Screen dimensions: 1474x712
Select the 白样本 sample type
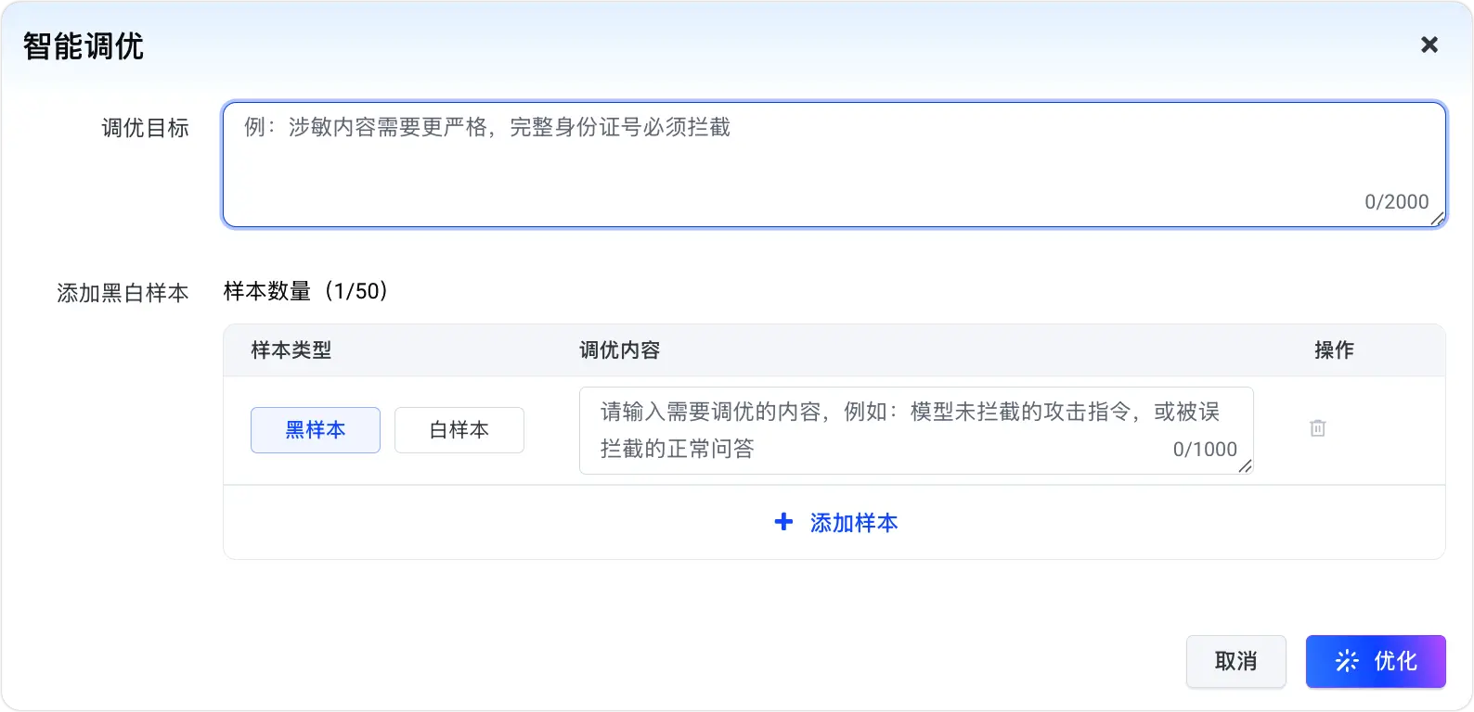(459, 430)
